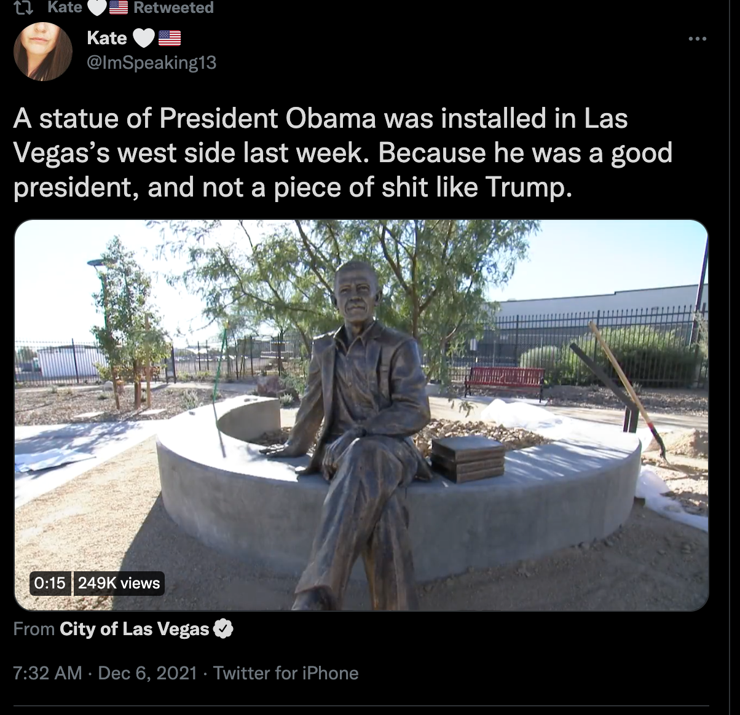This screenshot has height=715, width=740.
Task: Click the 249K views counter
Action: (x=119, y=583)
